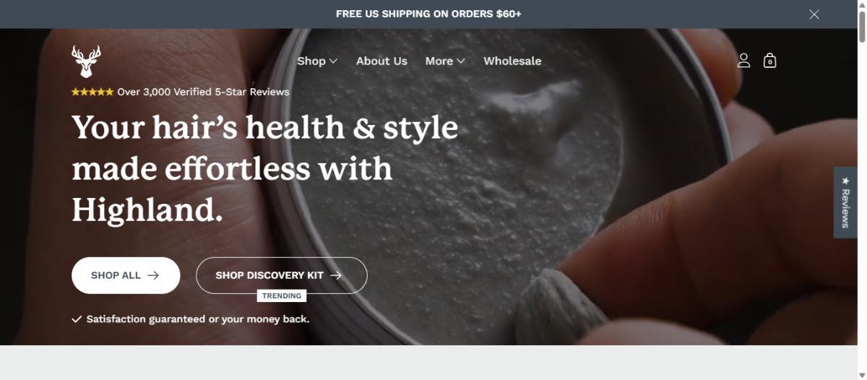867x380 pixels.
Task: Go to the About Us page
Action: point(381,61)
